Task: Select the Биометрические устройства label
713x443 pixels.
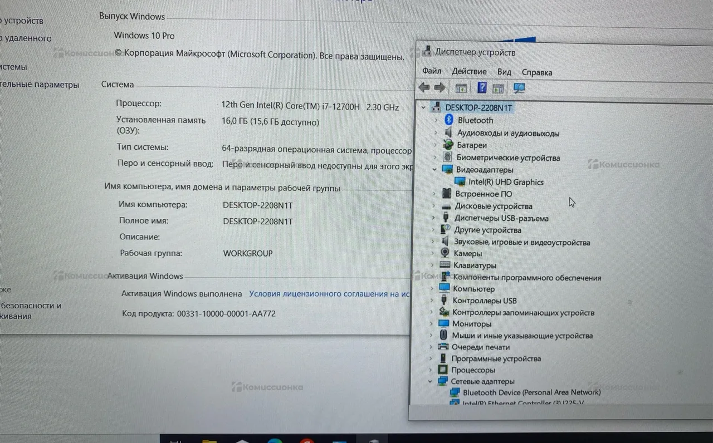Action: tap(508, 157)
